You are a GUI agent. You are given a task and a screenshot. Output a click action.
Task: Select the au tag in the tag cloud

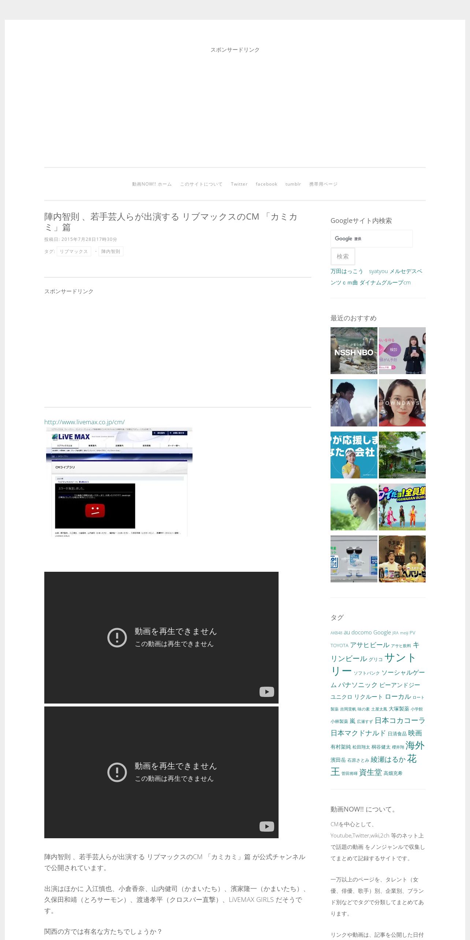347,633
